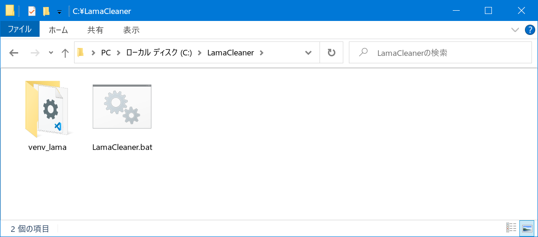The image size is (538, 237).
Task: Switch to the 共有 ribbon tab
Action: [x=95, y=30]
